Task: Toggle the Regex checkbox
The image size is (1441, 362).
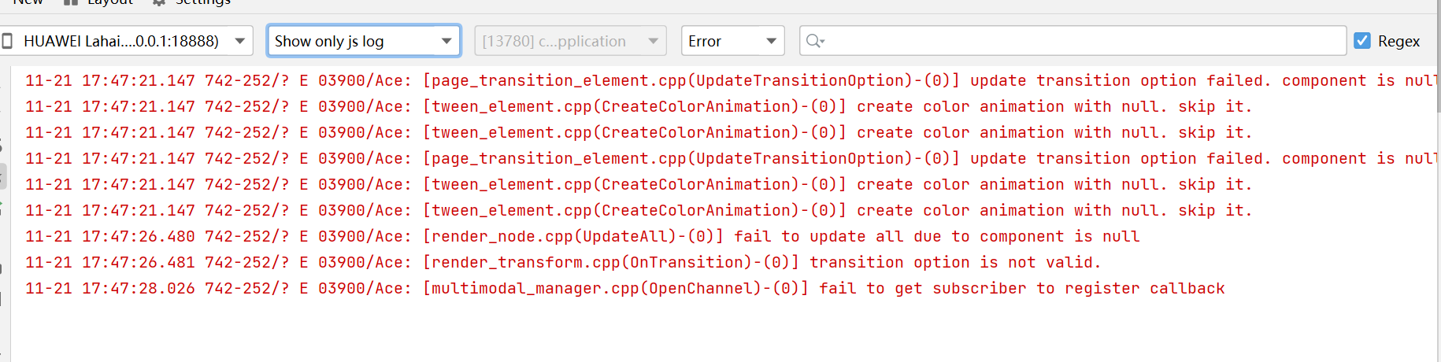Action: (x=1362, y=41)
